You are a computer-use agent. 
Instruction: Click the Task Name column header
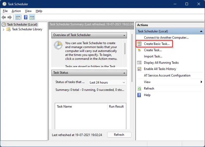tap(81, 107)
